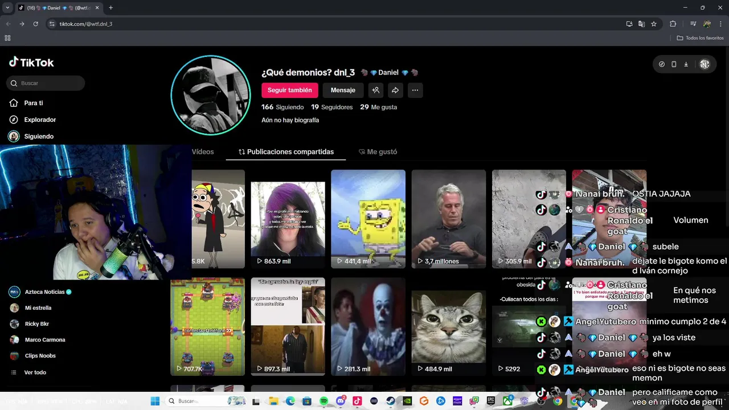Click the browser forward arrow
The image size is (729, 410).
22,24
